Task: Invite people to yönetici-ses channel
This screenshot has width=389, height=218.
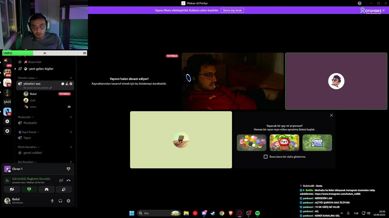Action: pyautogui.click(x=67, y=84)
